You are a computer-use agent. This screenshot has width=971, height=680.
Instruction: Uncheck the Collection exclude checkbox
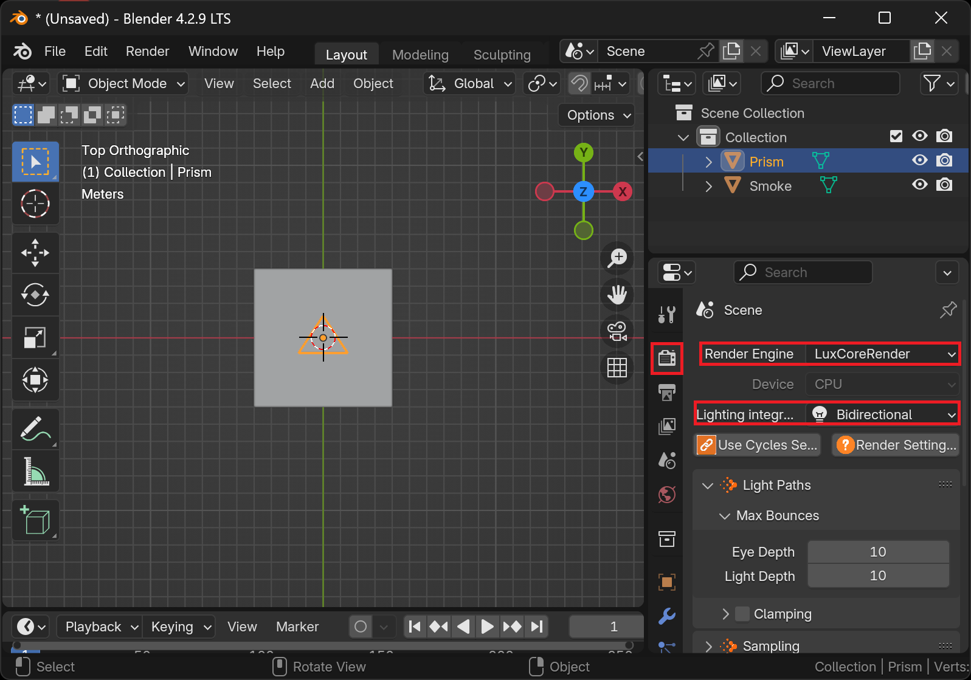[x=896, y=136]
